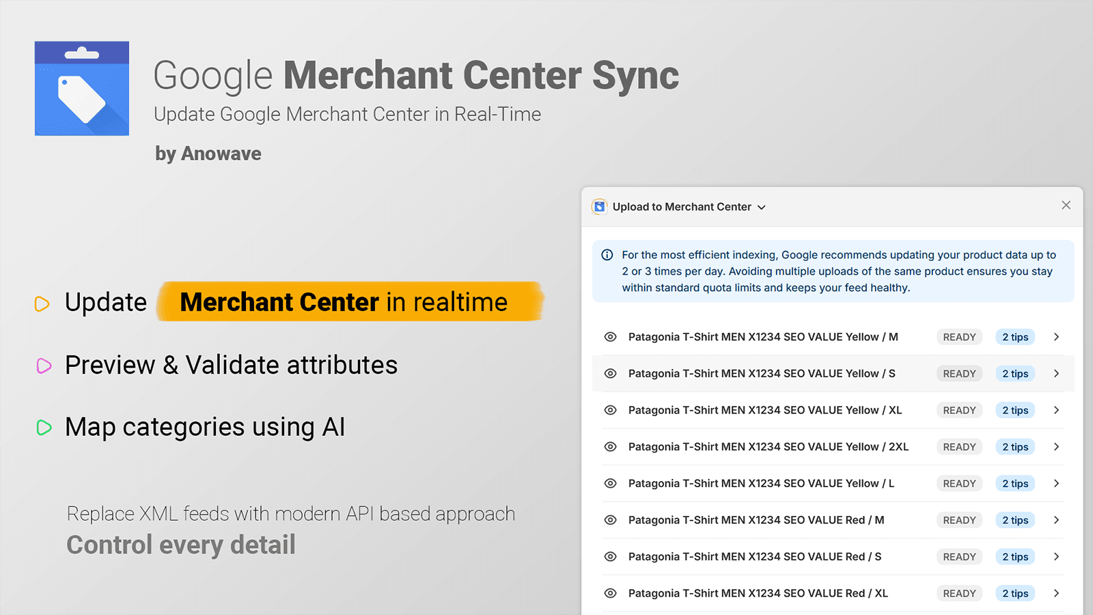Click READY status of Red / XL row
The width and height of the screenshot is (1093, 615).
click(x=959, y=593)
